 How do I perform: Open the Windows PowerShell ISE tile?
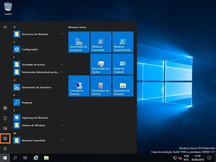coord(123,42)
